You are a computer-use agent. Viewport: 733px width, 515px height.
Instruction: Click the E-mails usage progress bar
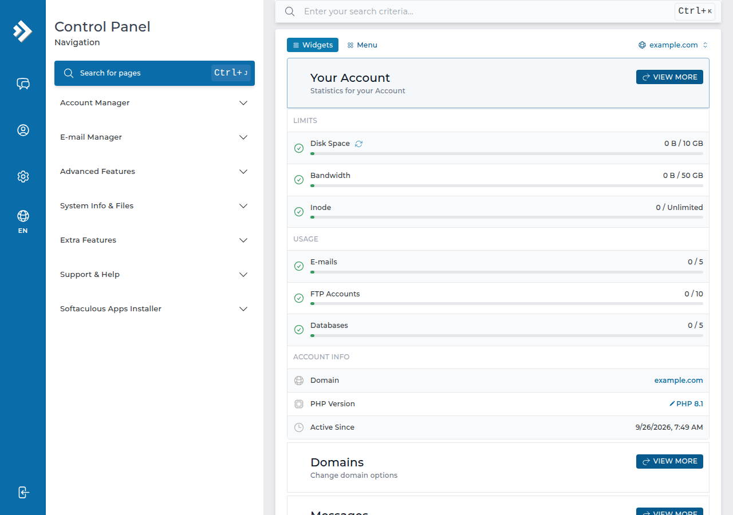pyautogui.click(x=507, y=272)
